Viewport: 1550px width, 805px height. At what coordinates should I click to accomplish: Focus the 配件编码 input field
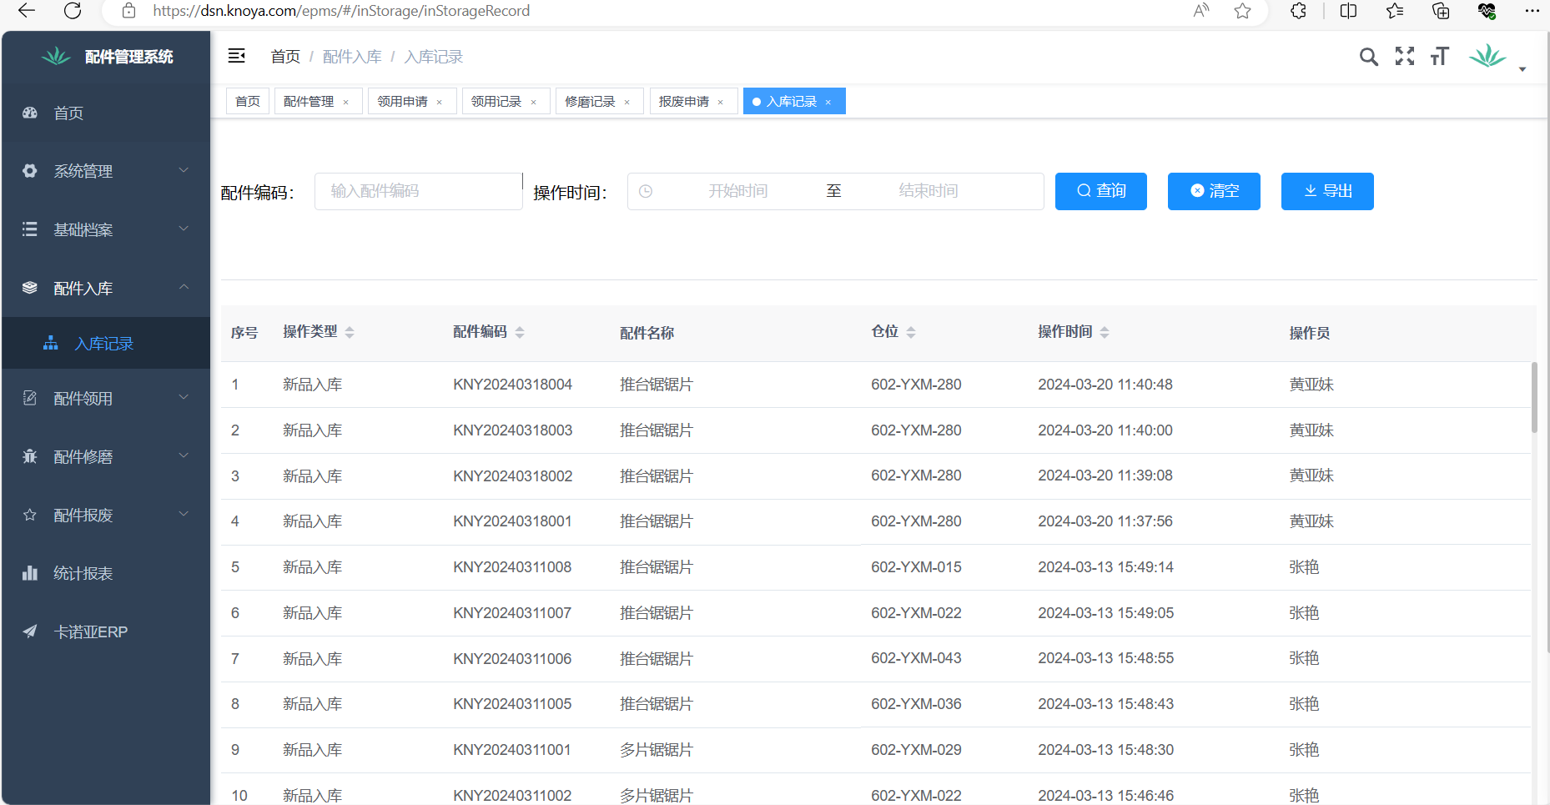coord(419,191)
